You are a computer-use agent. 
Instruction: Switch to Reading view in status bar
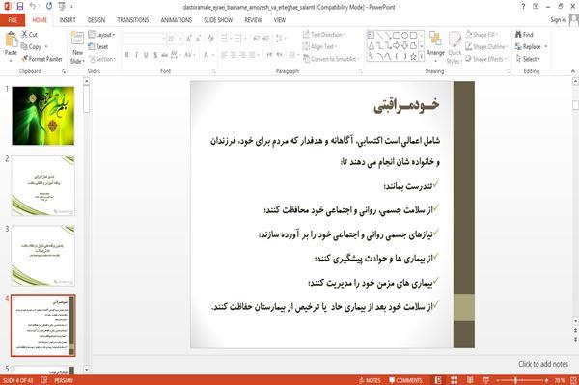(470, 380)
